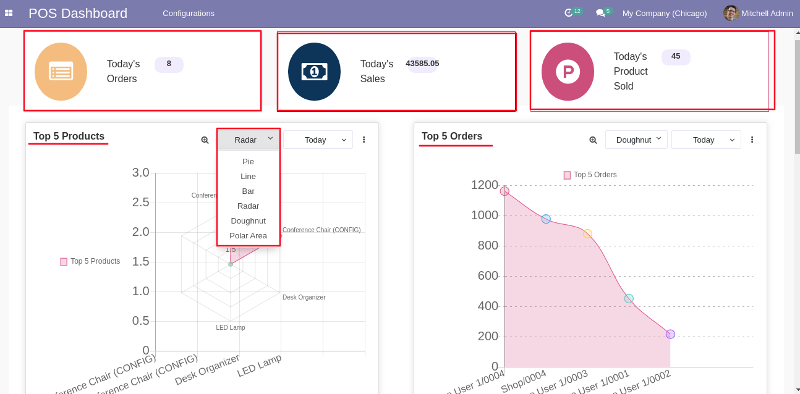The width and height of the screenshot is (800, 394).
Task: Open the Configurations menu
Action: click(x=189, y=13)
